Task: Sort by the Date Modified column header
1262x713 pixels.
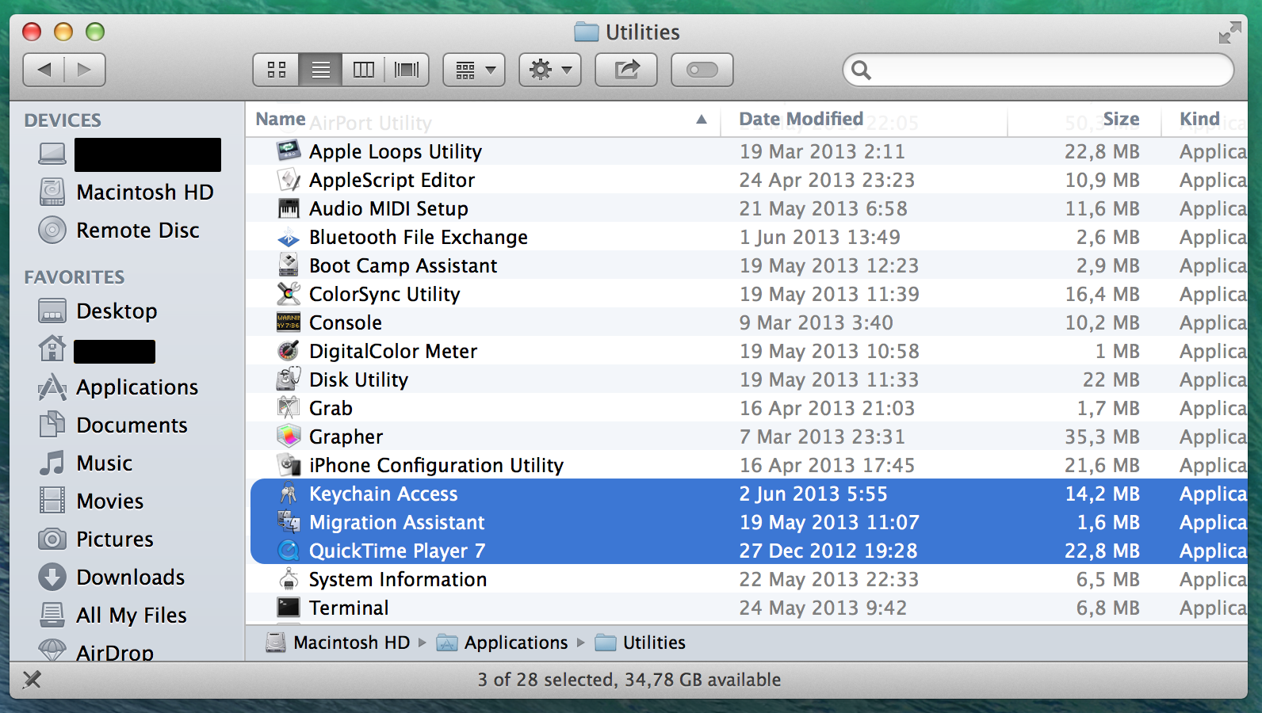Action: coord(863,120)
